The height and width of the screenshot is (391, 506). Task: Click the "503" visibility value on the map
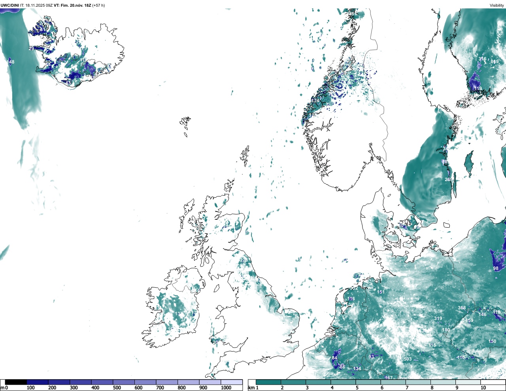pyautogui.click(x=408, y=359)
